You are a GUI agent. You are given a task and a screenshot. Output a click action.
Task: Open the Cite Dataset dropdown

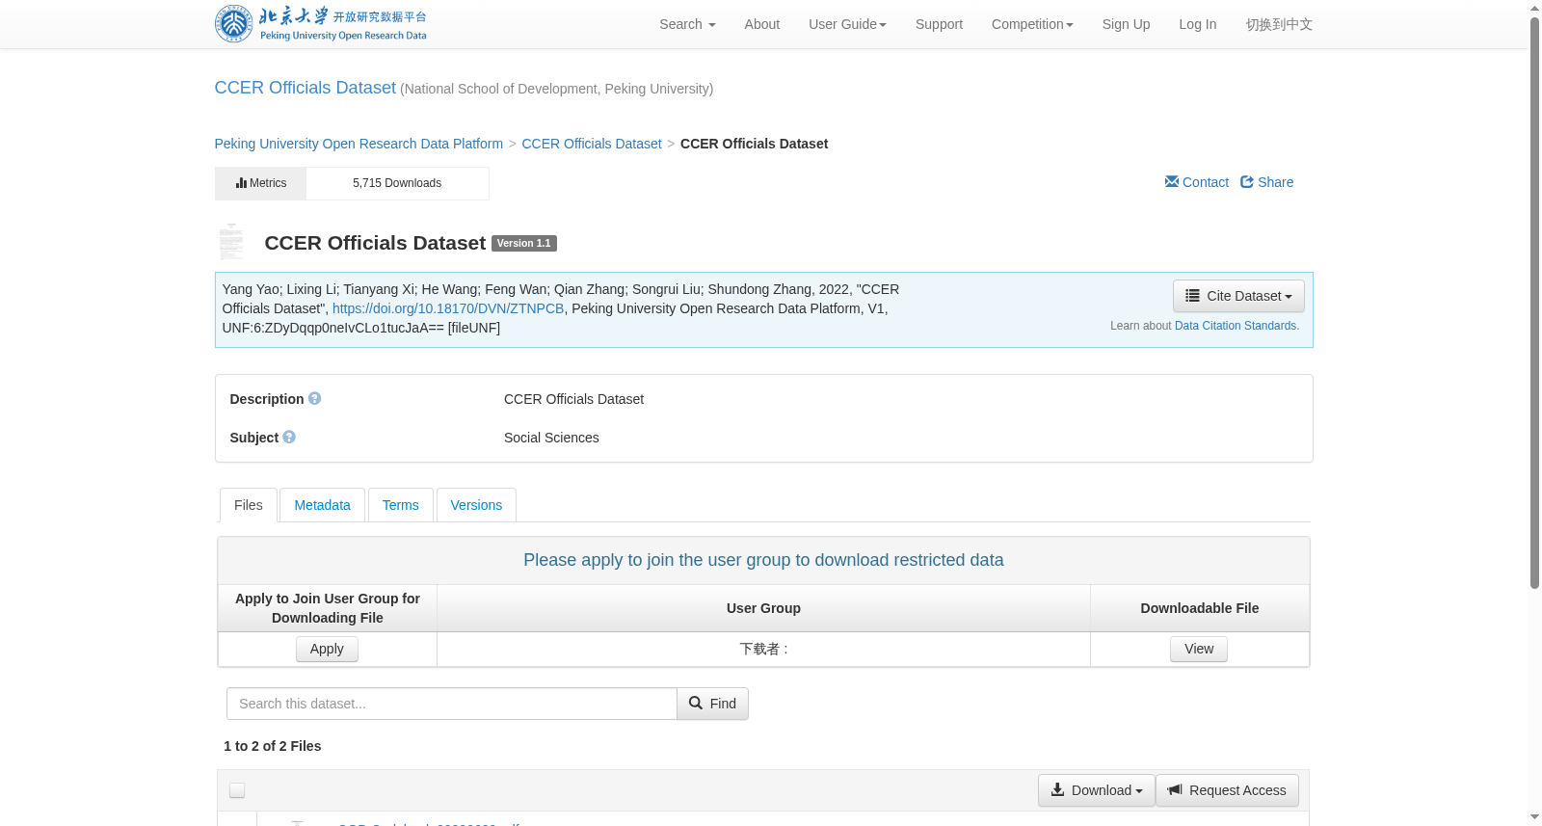[x=1238, y=296]
